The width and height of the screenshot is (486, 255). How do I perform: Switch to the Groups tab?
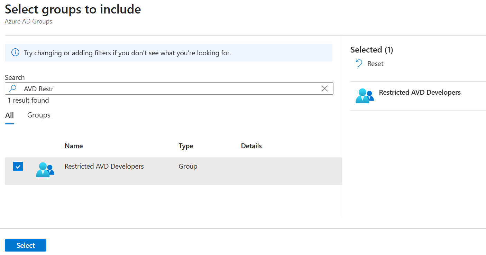[39, 115]
